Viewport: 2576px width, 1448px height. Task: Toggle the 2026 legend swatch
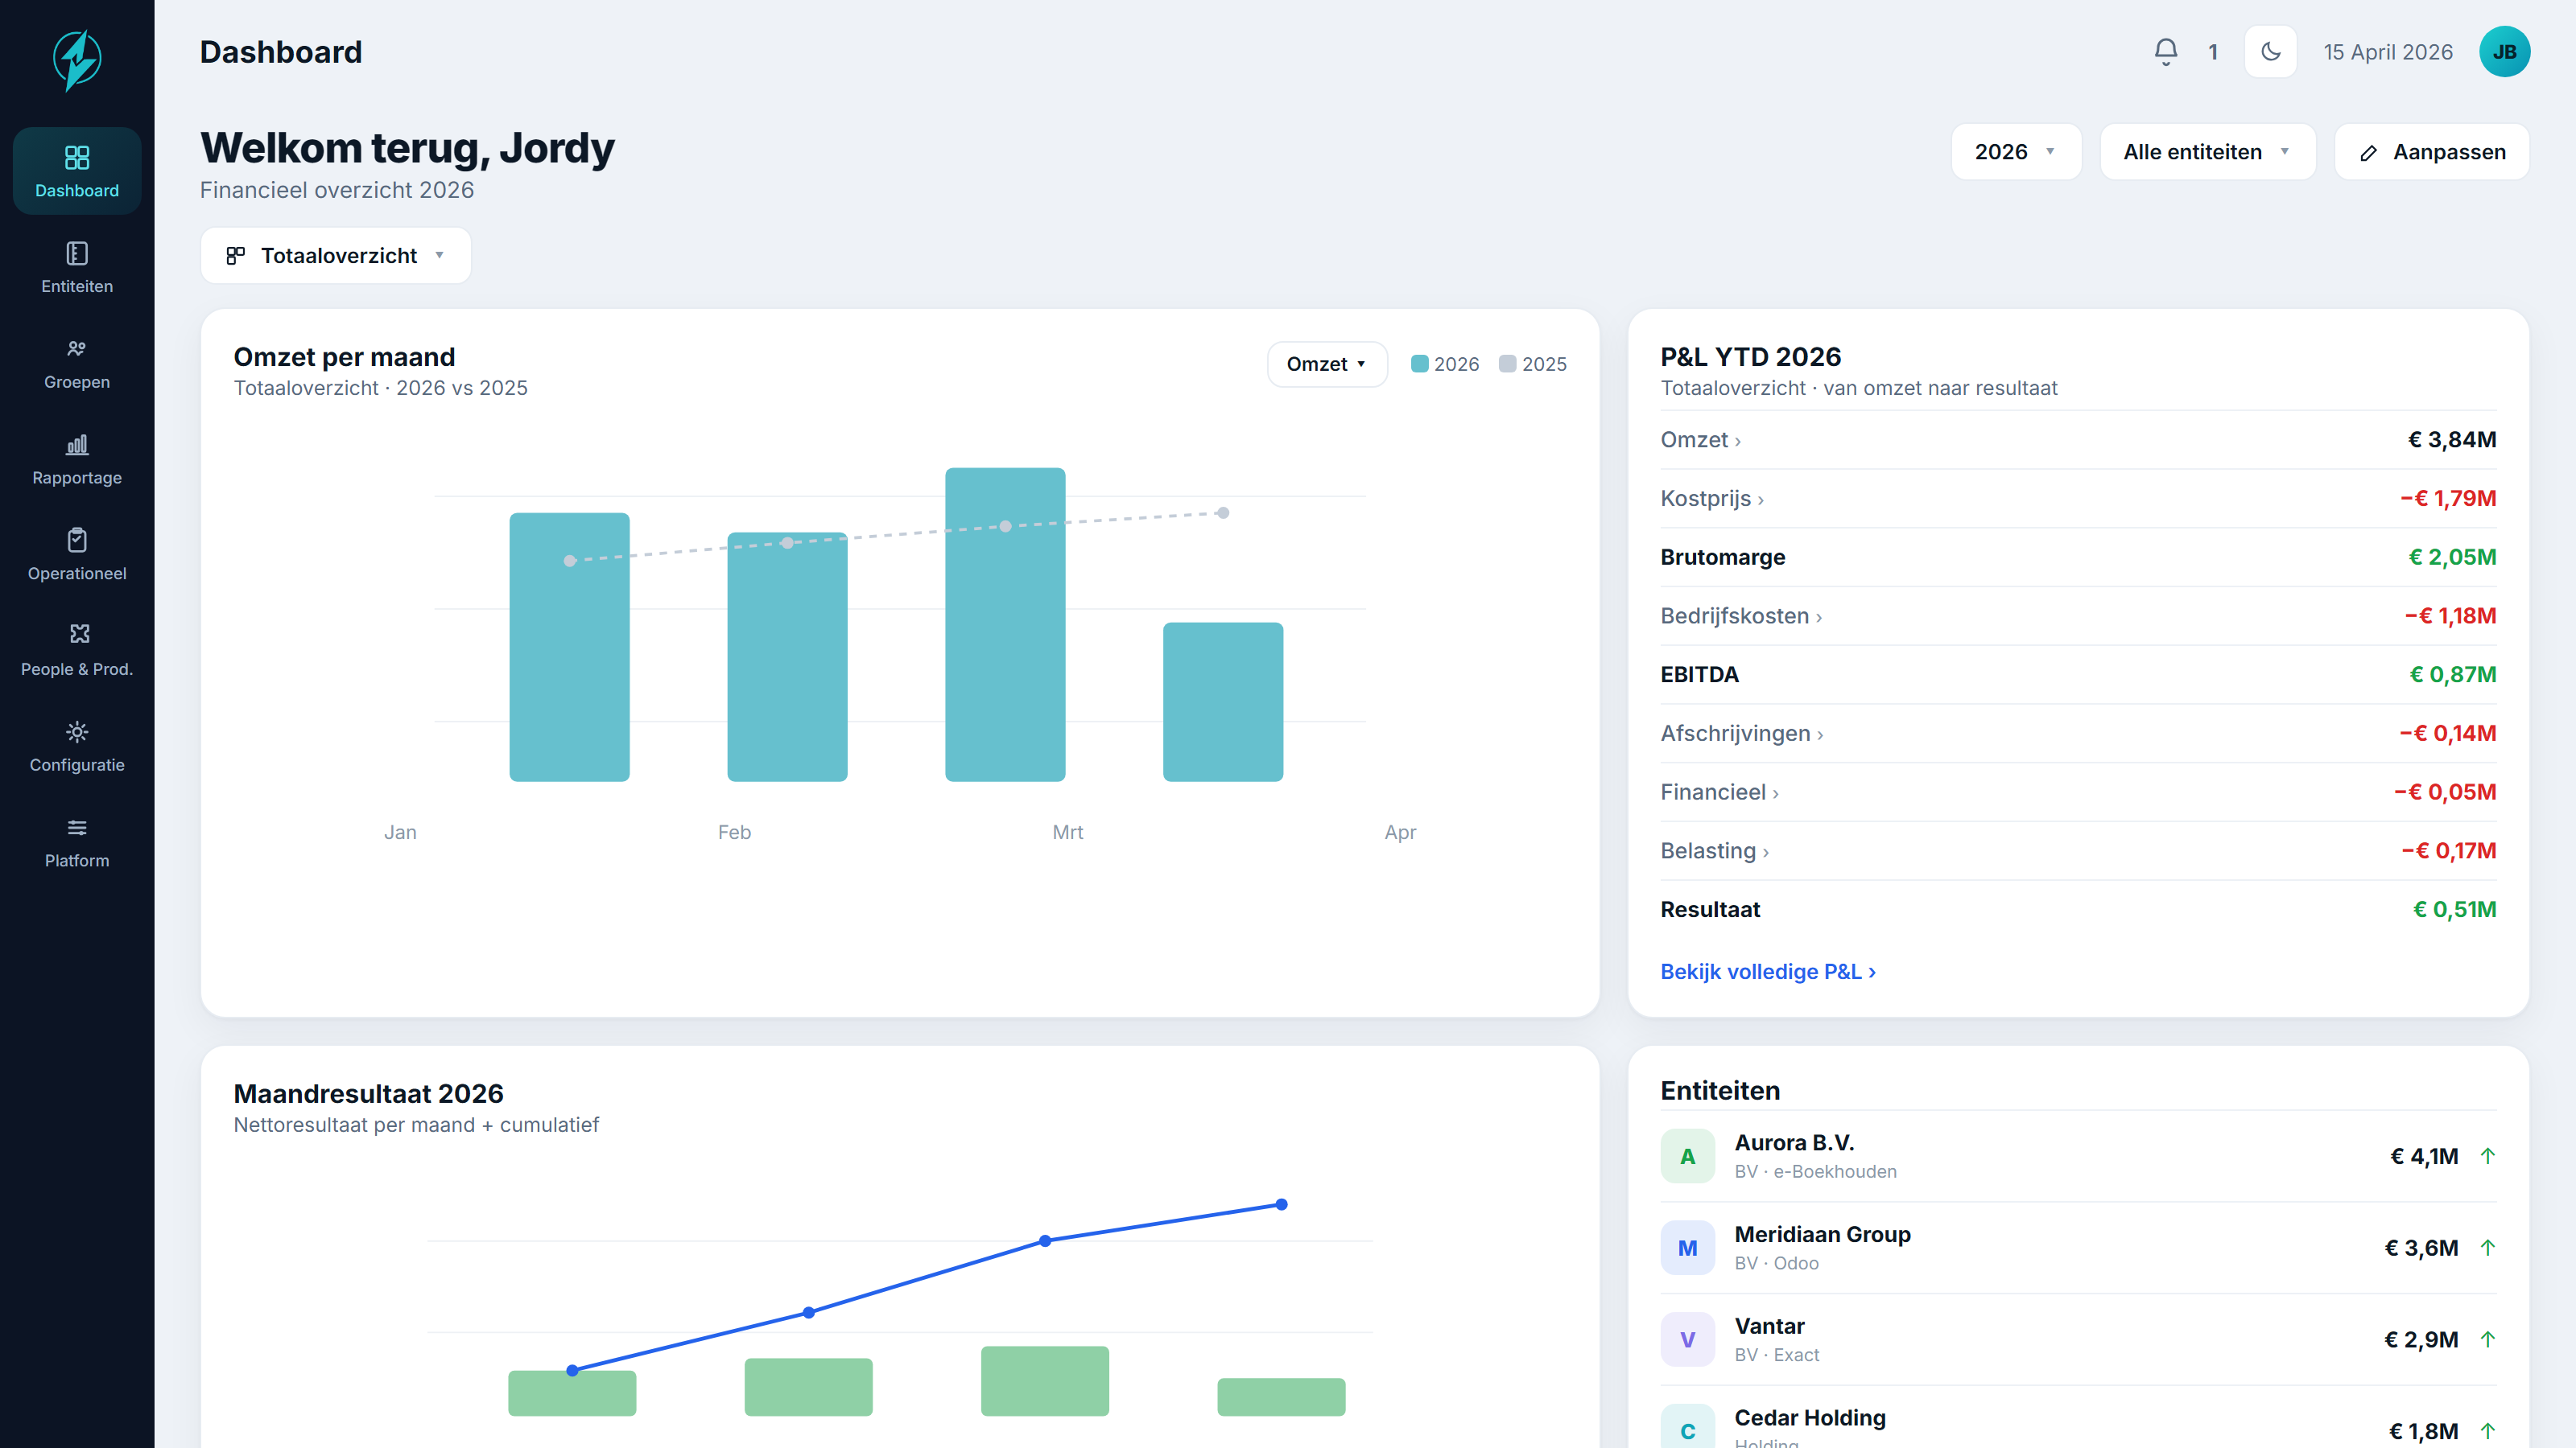[1419, 364]
